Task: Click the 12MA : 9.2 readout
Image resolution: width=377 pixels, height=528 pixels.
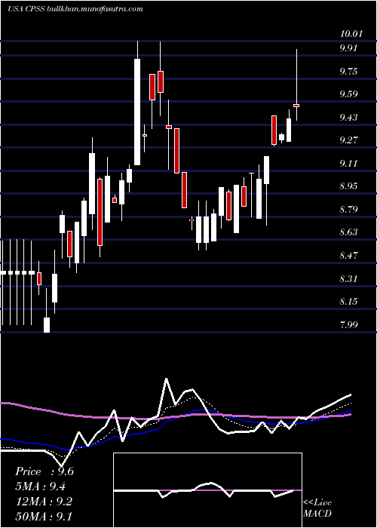Action: 43,501
